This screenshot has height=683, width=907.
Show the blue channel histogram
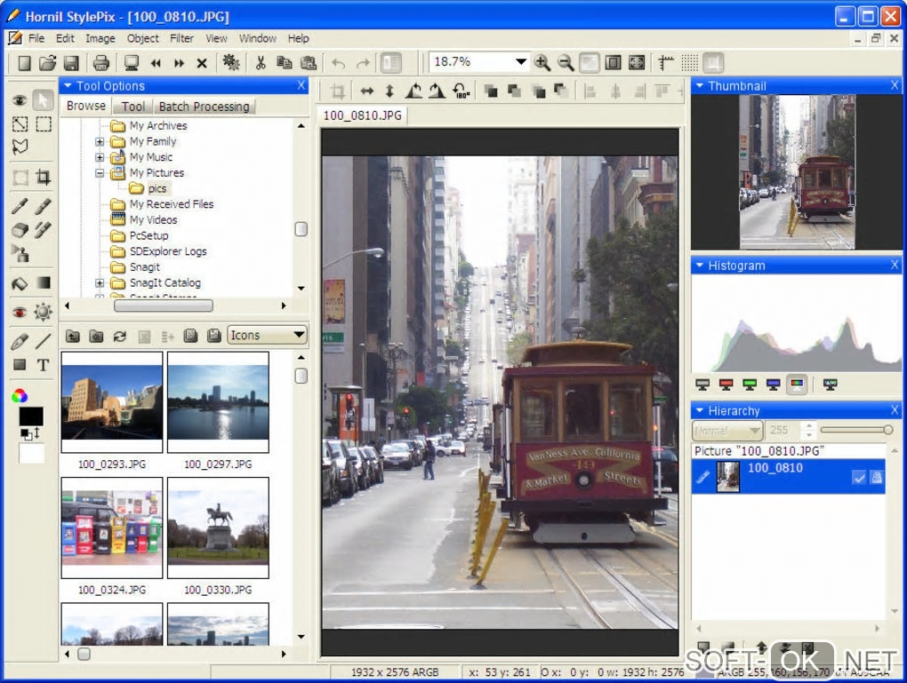pos(773,385)
